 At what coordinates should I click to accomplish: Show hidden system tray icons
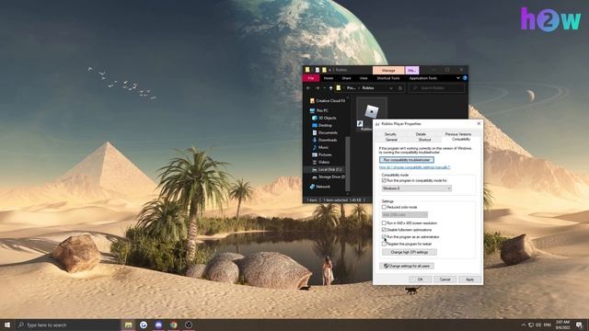point(524,325)
